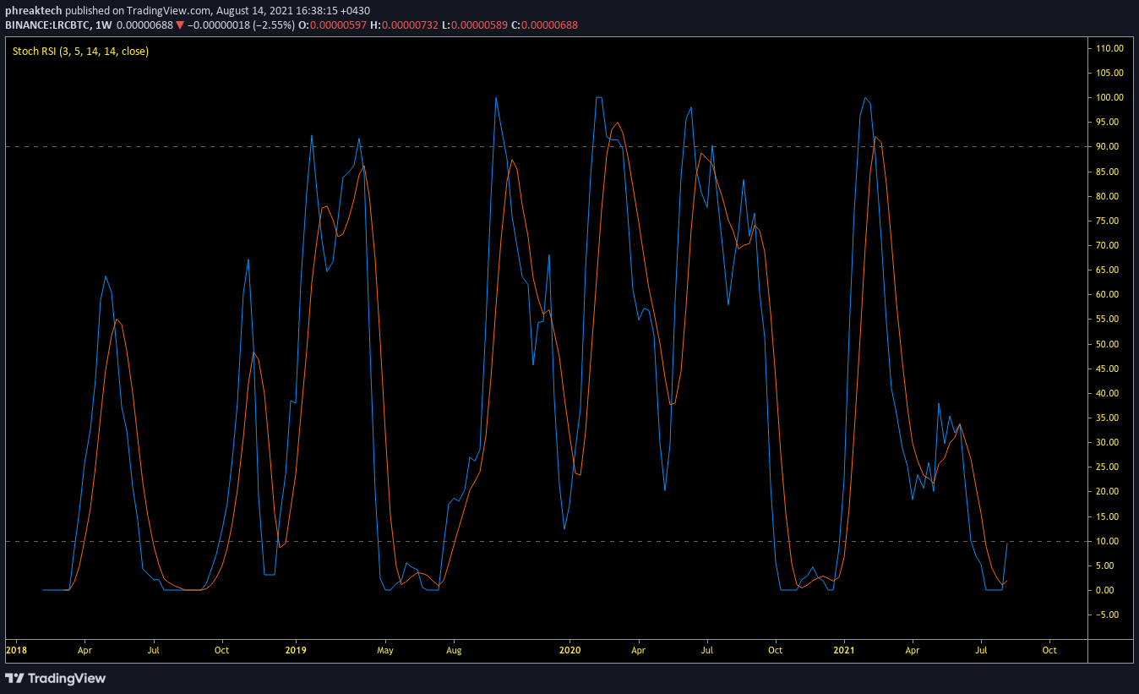The height and width of the screenshot is (694, 1139).
Task: Click the May label on time axis
Action: (x=385, y=651)
